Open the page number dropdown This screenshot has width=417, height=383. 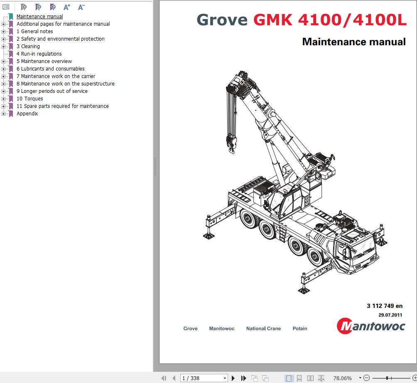225,378
